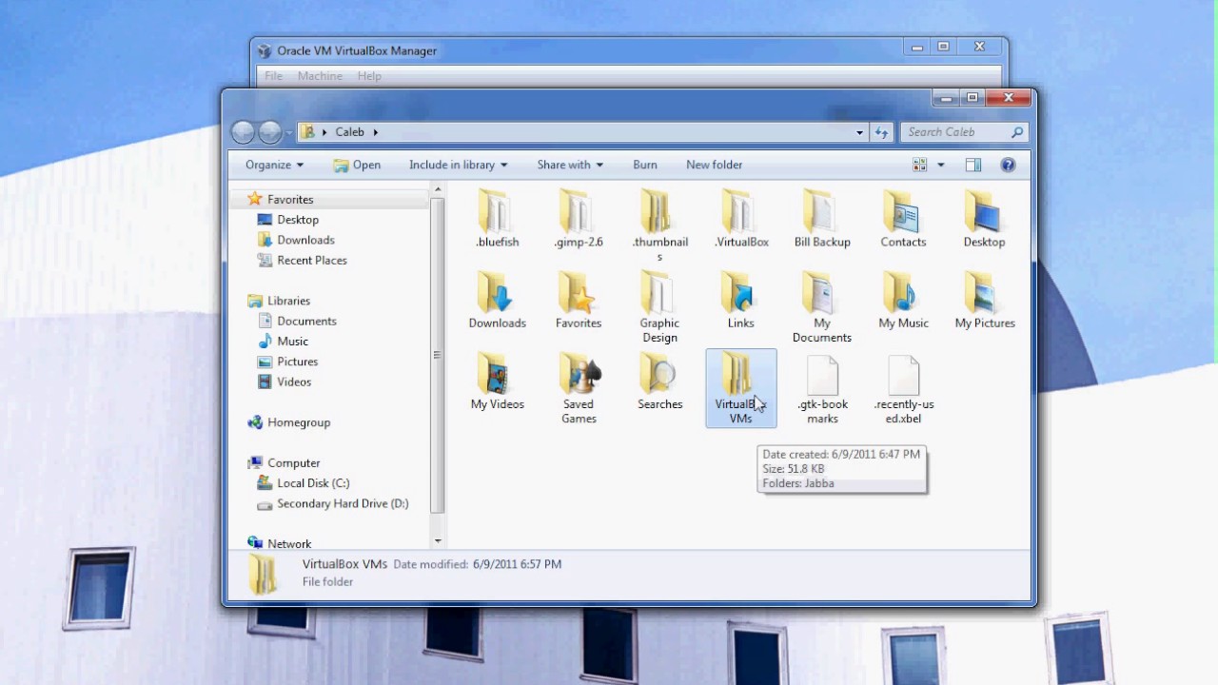Viewport: 1218px width, 685px height.
Task: Select Local Disk (C:) in navigation pane
Action: (313, 483)
